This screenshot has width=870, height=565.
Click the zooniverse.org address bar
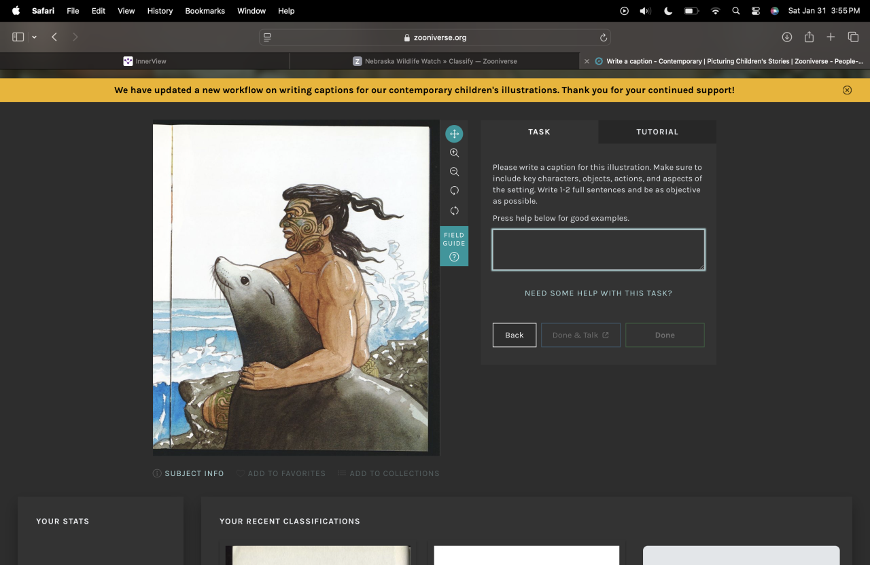tap(435, 37)
